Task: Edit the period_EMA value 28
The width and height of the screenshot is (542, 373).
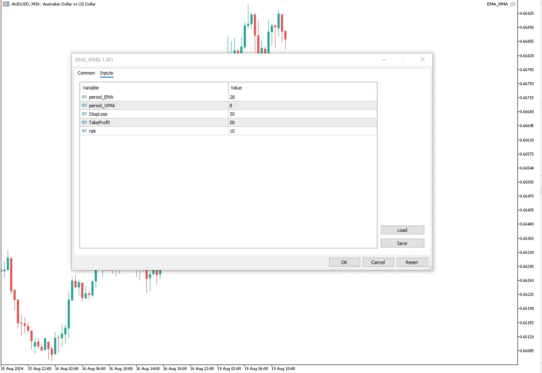Action: pyautogui.click(x=302, y=97)
